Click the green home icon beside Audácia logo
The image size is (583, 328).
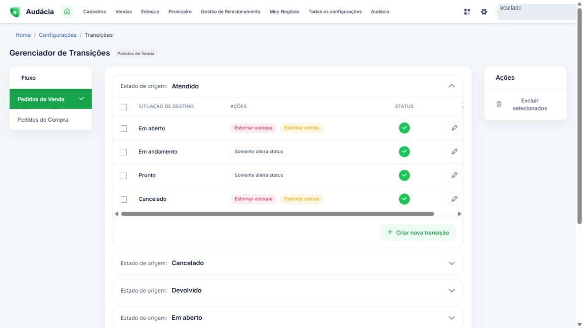coord(67,12)
